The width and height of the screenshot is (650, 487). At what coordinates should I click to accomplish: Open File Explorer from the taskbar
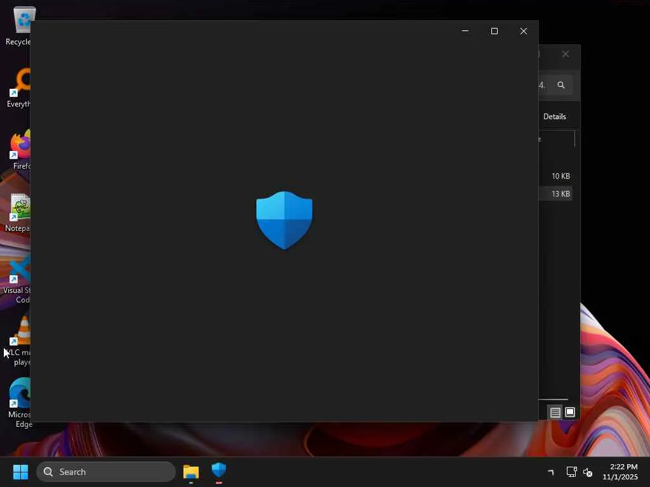191,472
